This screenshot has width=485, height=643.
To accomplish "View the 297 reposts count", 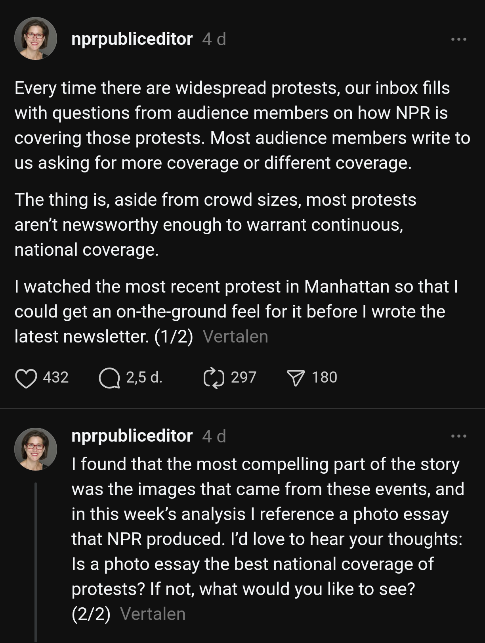I will 243,377.
